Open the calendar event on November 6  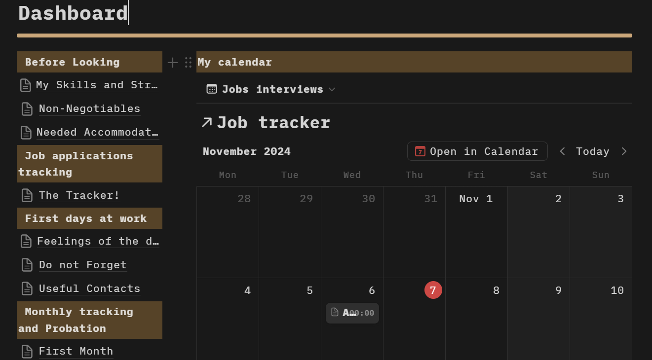[x=352, y=313]
